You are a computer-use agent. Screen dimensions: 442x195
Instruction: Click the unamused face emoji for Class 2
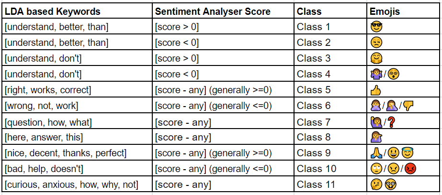click(x=376, y=43)
